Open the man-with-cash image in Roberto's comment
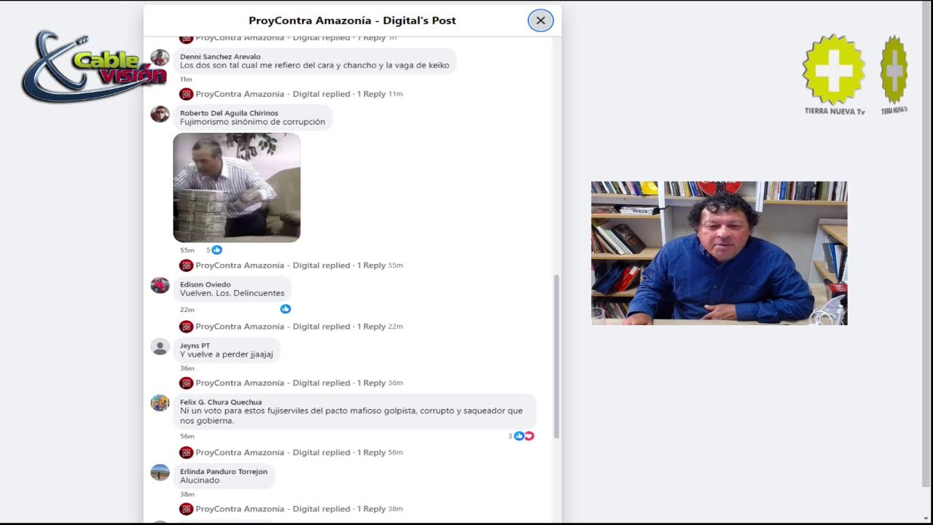This screenshot has height=525, width=933. pyautogui.click(x=237, y=187)
